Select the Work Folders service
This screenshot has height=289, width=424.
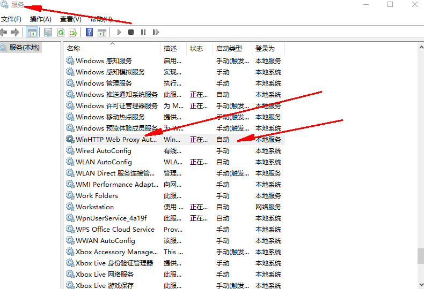tap(175, 196)
